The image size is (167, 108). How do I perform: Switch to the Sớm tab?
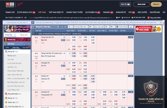coord(7,48)
